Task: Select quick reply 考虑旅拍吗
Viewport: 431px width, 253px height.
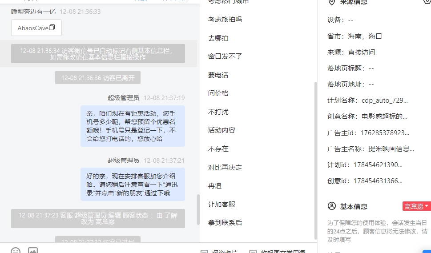Action: point(225,20)
